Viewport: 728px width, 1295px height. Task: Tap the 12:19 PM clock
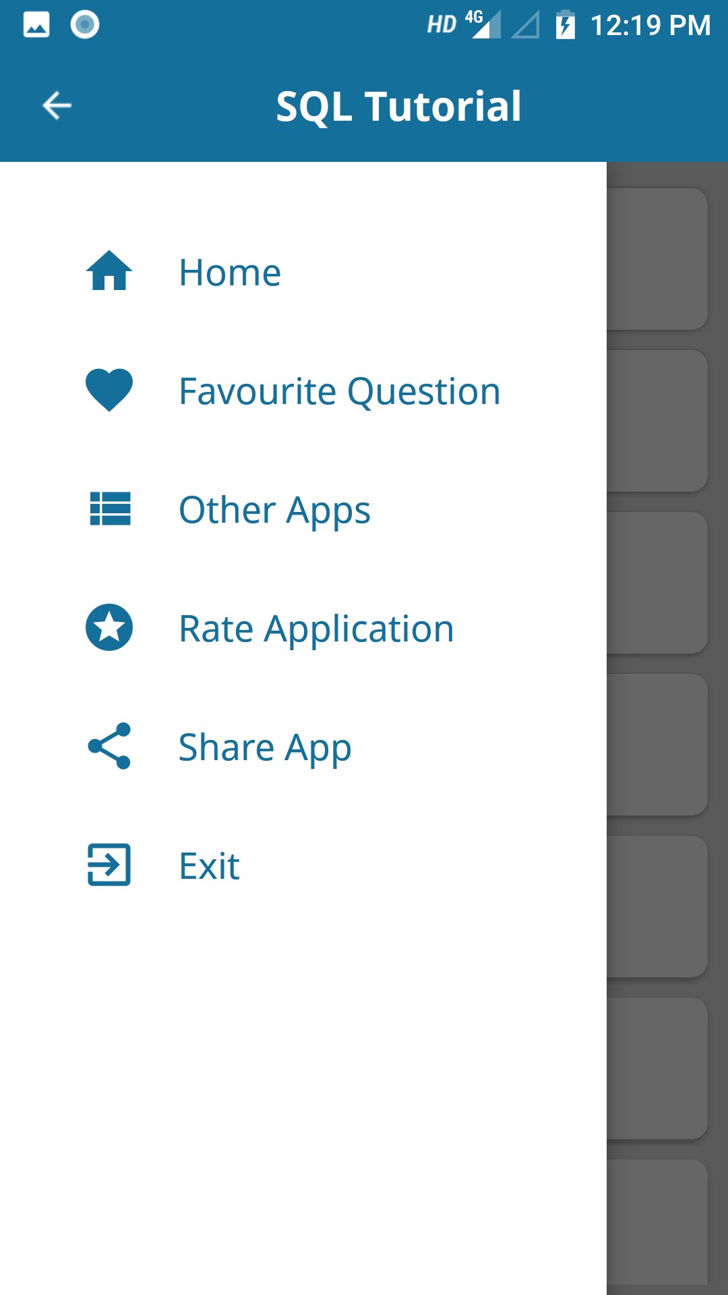650,26
